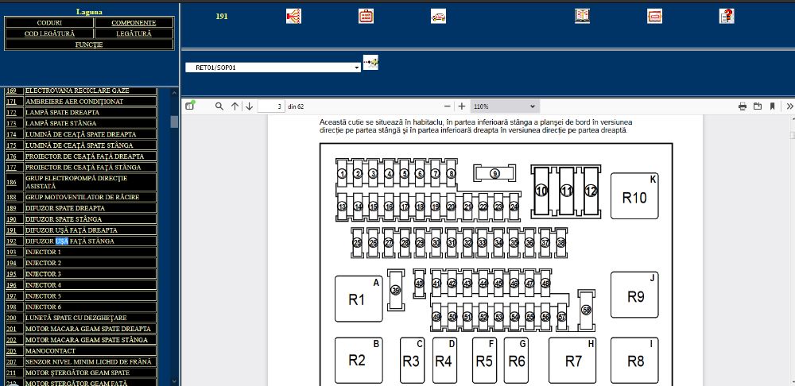Click the component list scroll down arrow
Viewport: 795px width, 386px height.
click(x=174, y=381)
